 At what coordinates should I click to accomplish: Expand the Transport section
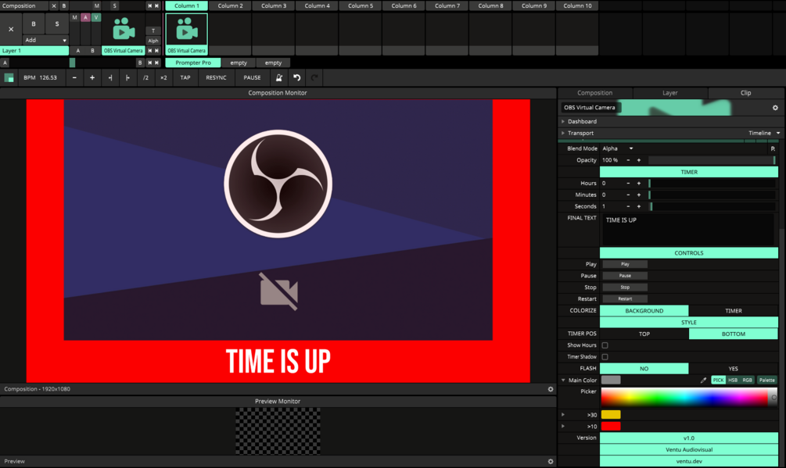point(563,133)
